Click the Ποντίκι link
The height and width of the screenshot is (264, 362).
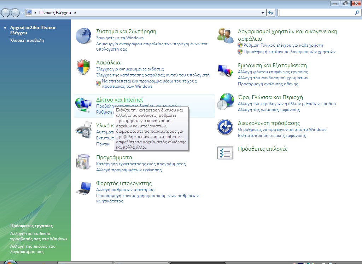[103, 144]
